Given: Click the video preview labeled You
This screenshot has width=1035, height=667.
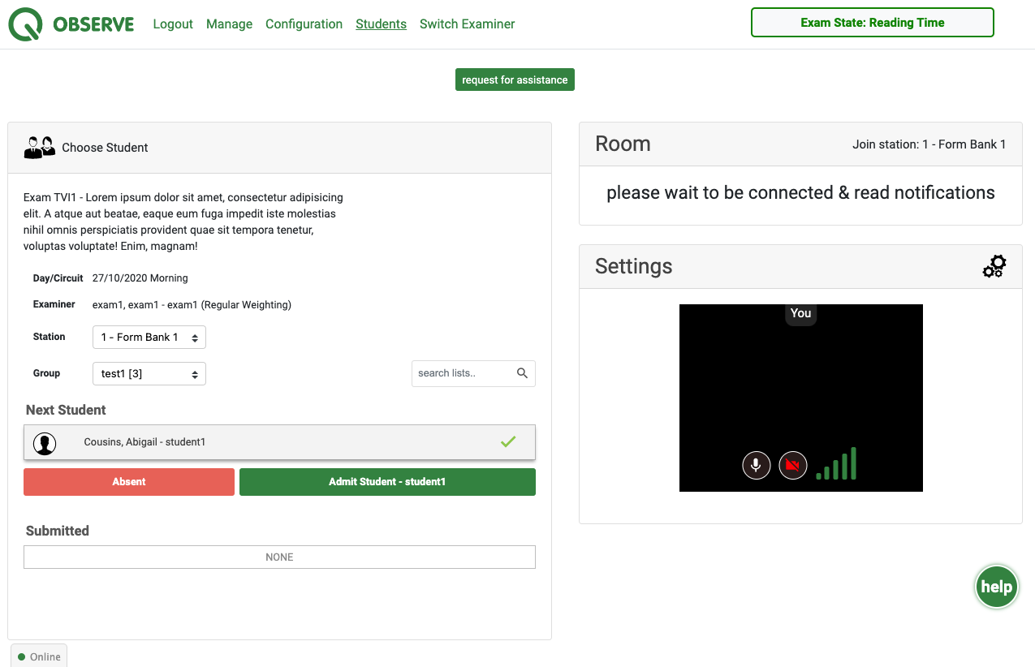Looking at the screenshot, I should click(800, 398).
